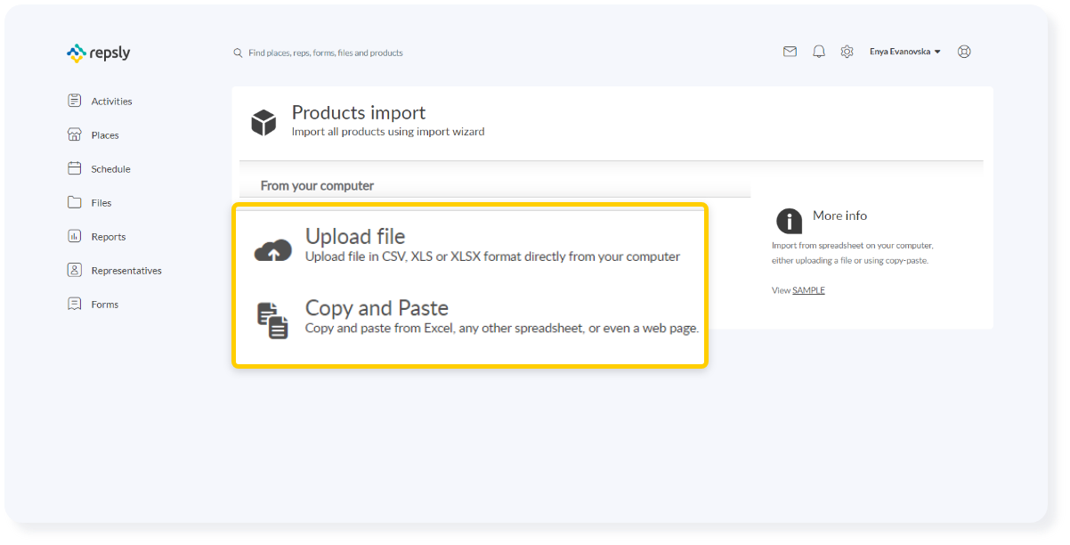The image size is (1070, 545).
Task: Open the Representatives person icon
Action: (75, 270)
